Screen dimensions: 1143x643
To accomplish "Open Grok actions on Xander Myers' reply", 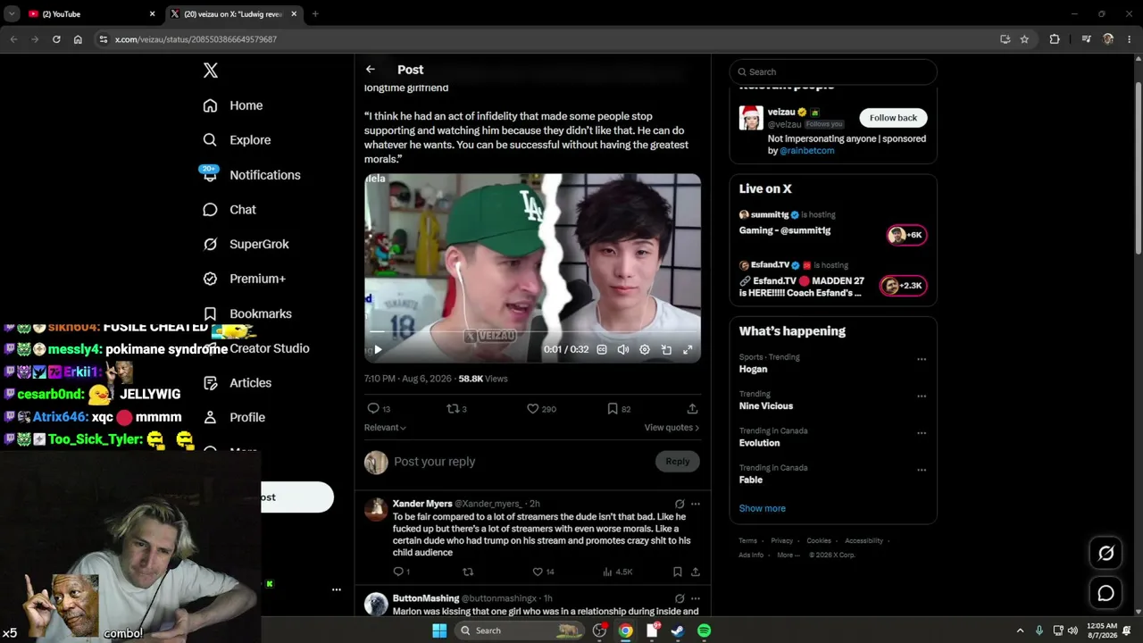I will [x=680, y=504].
